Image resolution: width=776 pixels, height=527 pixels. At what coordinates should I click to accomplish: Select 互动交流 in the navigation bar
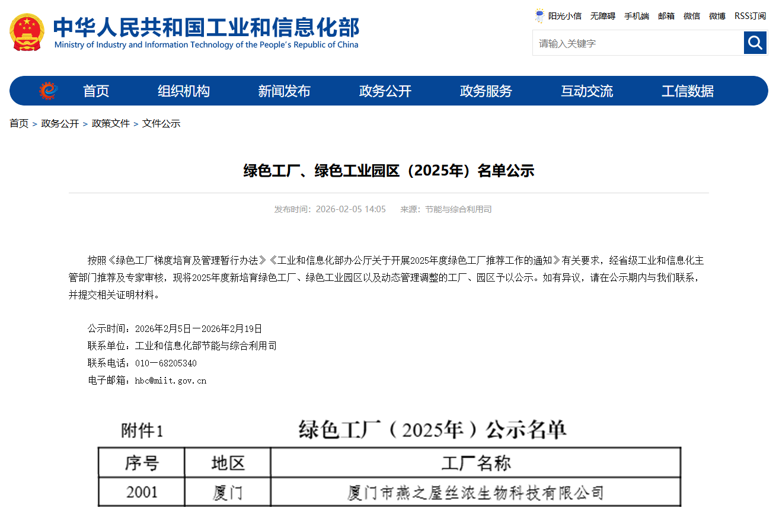point(587,91)
